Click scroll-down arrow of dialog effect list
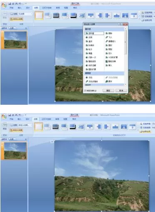The width and height of the screenshot is (155, 212). [125, 84]
